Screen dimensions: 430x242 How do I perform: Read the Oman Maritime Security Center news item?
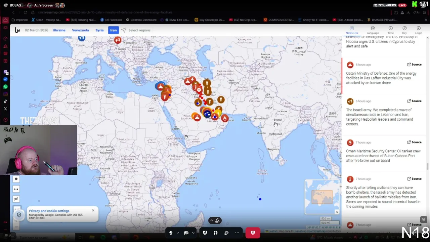click(383, 156)
